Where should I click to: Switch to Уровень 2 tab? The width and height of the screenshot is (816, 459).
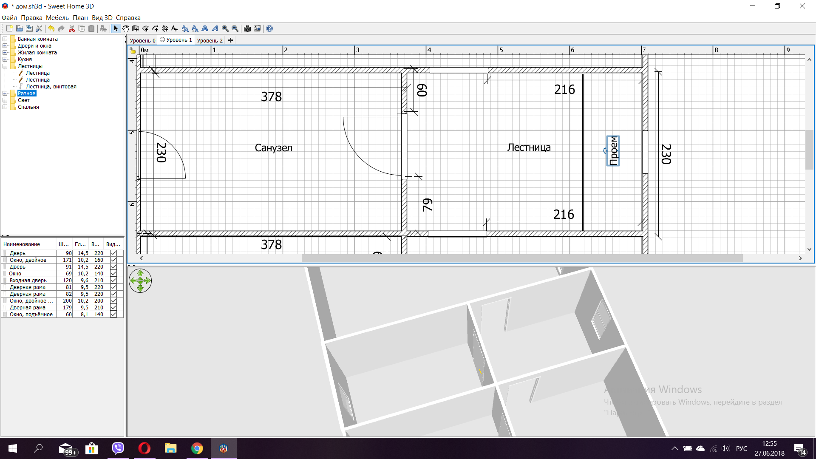(x=210, y=40)
